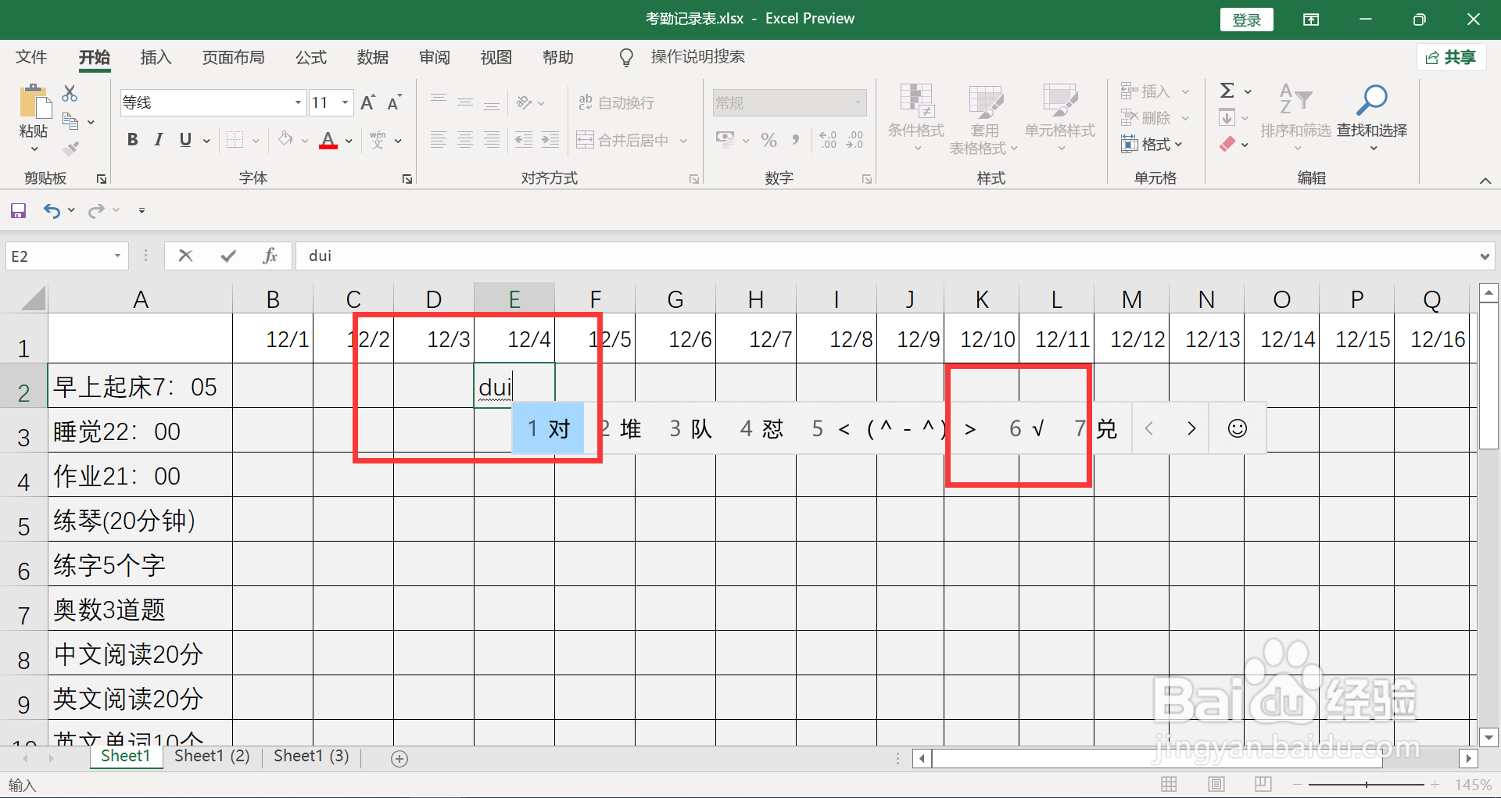Switch to the Sheet1 (2) sheet tab
Screen dimensions: 1501x798
click(x=212, y=756)
